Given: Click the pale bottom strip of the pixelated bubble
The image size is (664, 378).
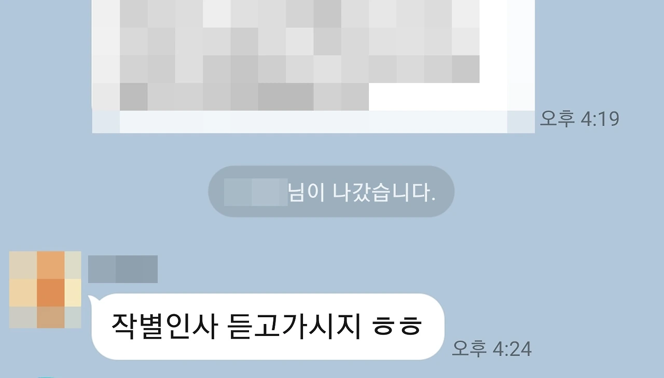Looking at the screenshot, I should (313, 122).
